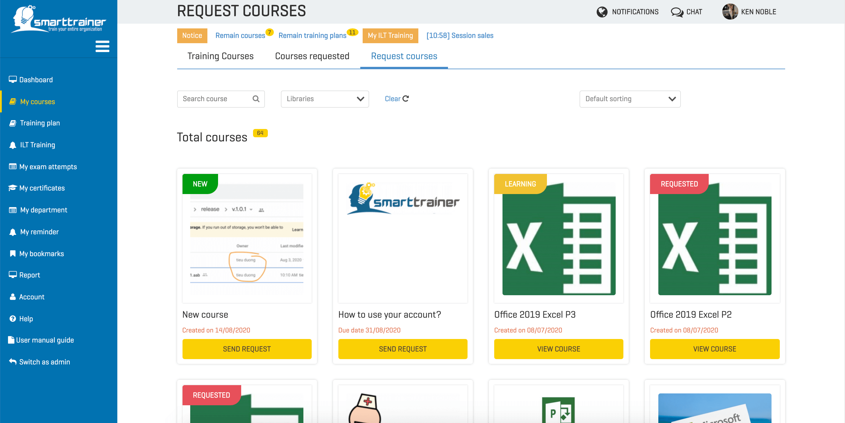View course Office 2019 Excel P2
This screenshot has width=845, height=423.
[x=715, y=349]
